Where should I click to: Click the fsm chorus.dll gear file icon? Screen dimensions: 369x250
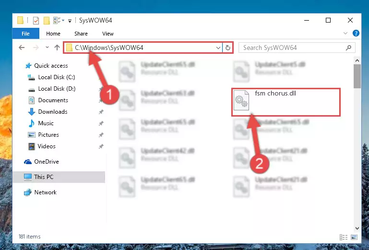(x=241, y=100)
